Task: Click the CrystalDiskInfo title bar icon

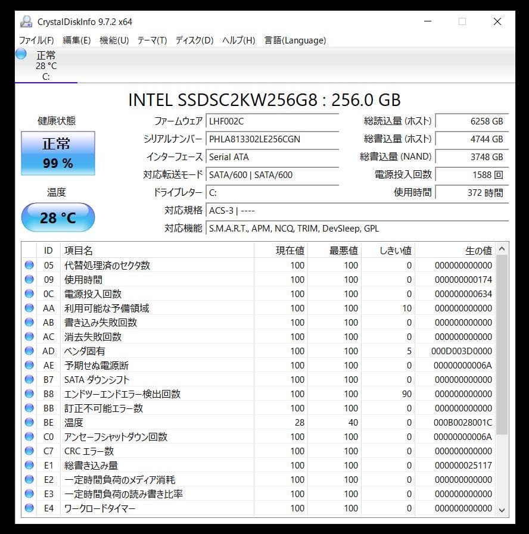Action: pyautogui.click(x=26, y=21)
